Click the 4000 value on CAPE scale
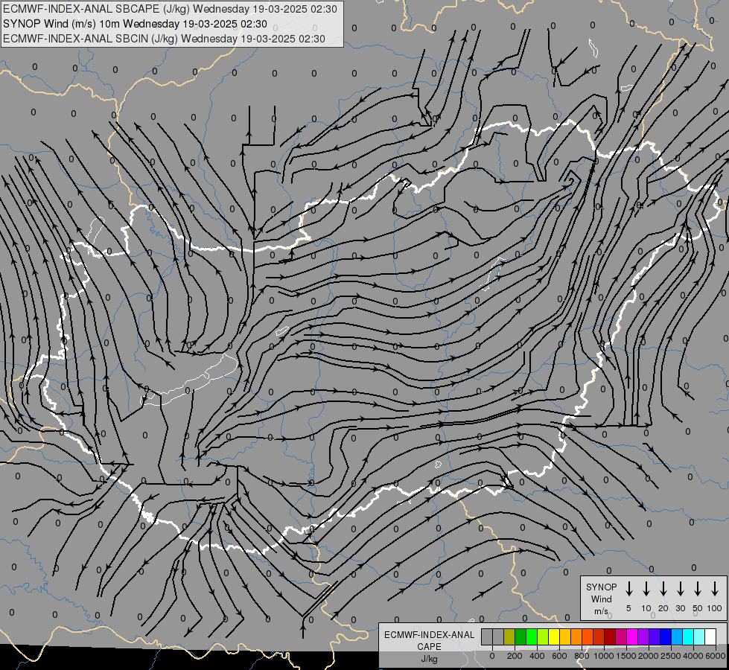The height and width of the screenshot is (670, 729). 693,656
